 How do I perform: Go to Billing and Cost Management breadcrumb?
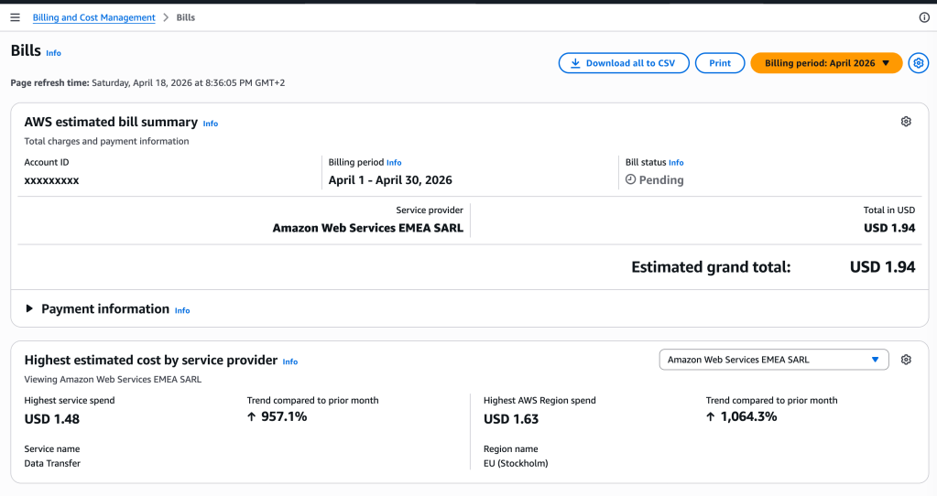pos(93,17)
